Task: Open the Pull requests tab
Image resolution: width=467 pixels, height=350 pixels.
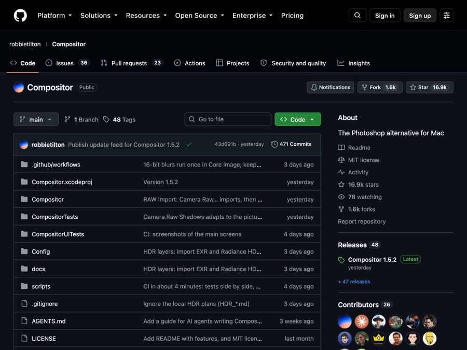Action: [132, 63]
